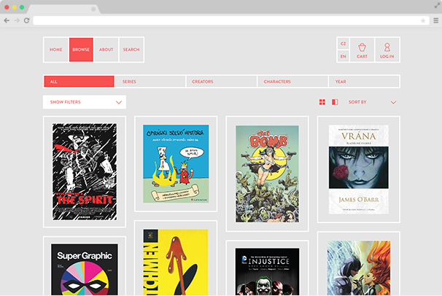The image size is (442, 296).
Task: Open the About page
Action: click(106, 50)
